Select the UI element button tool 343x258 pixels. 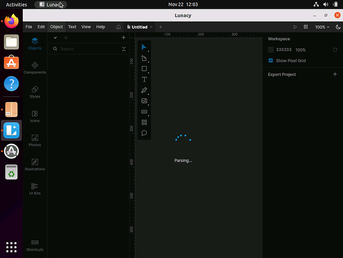coord(144,111)
